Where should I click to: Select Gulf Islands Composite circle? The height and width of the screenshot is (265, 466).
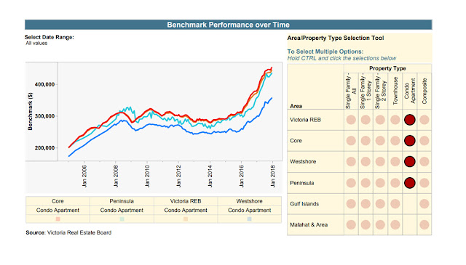tap(424, 203)
